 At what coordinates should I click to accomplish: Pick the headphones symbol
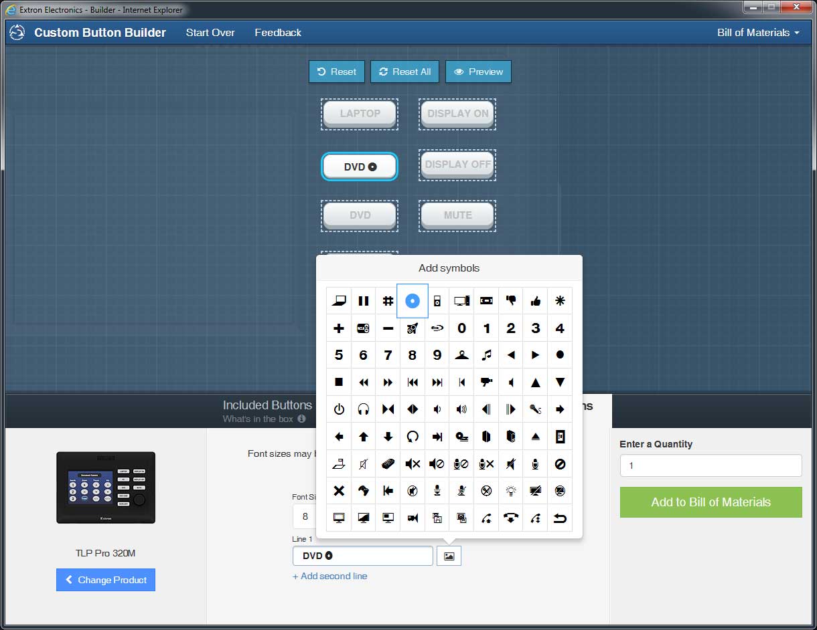coord(364,409)
